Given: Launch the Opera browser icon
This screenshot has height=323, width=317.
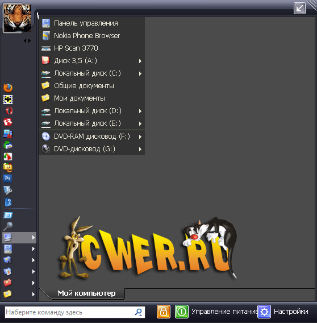Looking at the screenshot, I should pos(9,111).
